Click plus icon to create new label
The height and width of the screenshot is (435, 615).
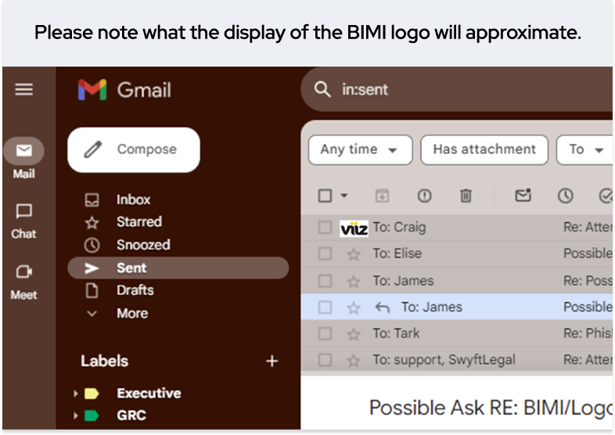coord(272,361)
